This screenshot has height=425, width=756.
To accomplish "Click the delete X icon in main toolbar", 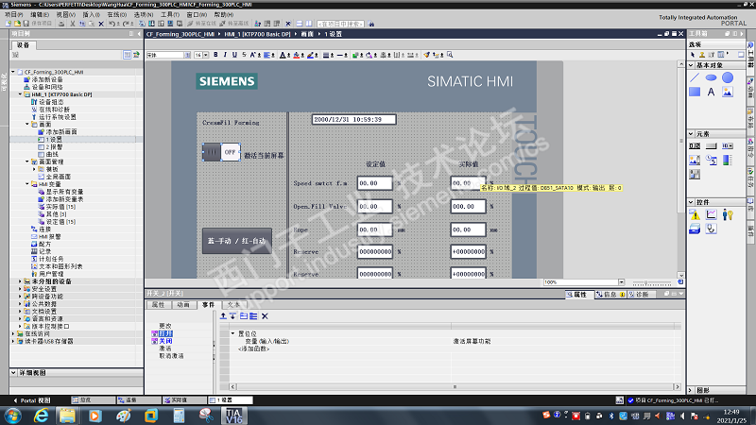I will 101,24.
